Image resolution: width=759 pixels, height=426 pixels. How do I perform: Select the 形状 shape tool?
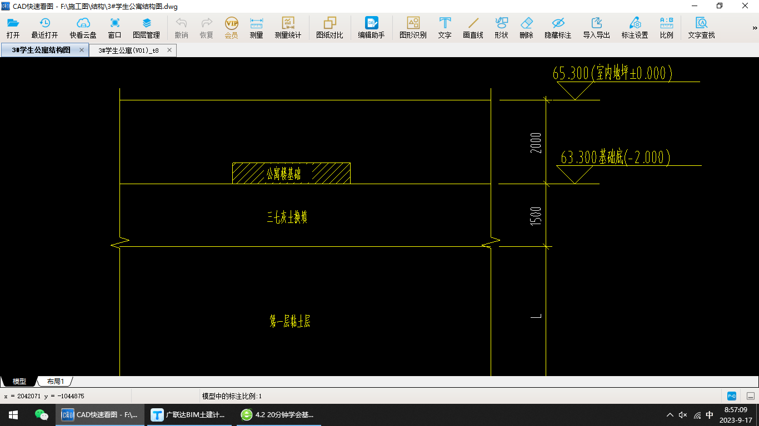[501, 28]
